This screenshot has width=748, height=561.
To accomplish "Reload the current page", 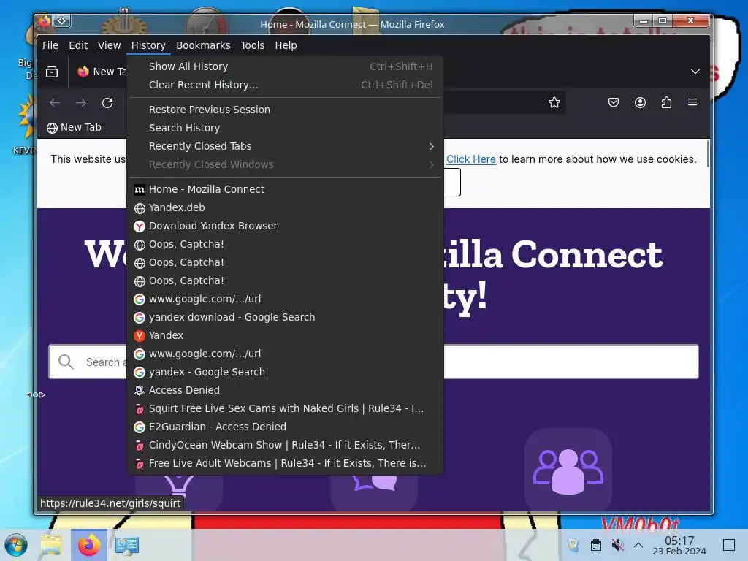I will click(107, 102).
